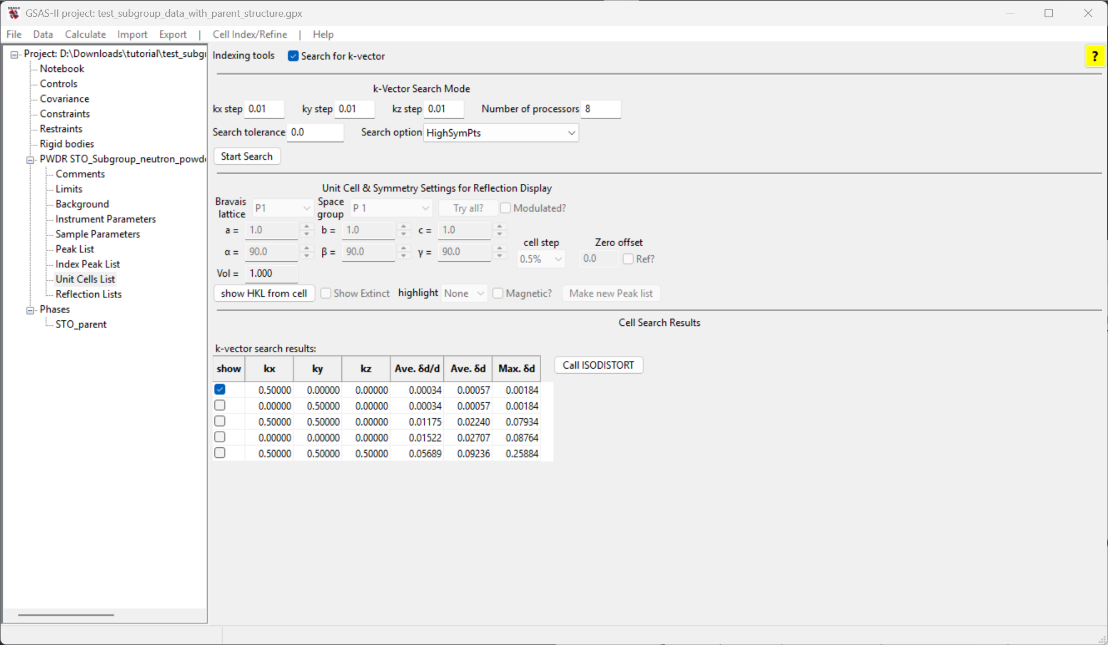Check the Show Extinct box
Screen dimensions: 1108x645
click(326, 293)
